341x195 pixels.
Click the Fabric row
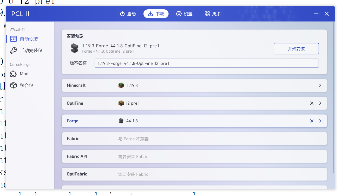pyautogui.click(x=194, y=139)
